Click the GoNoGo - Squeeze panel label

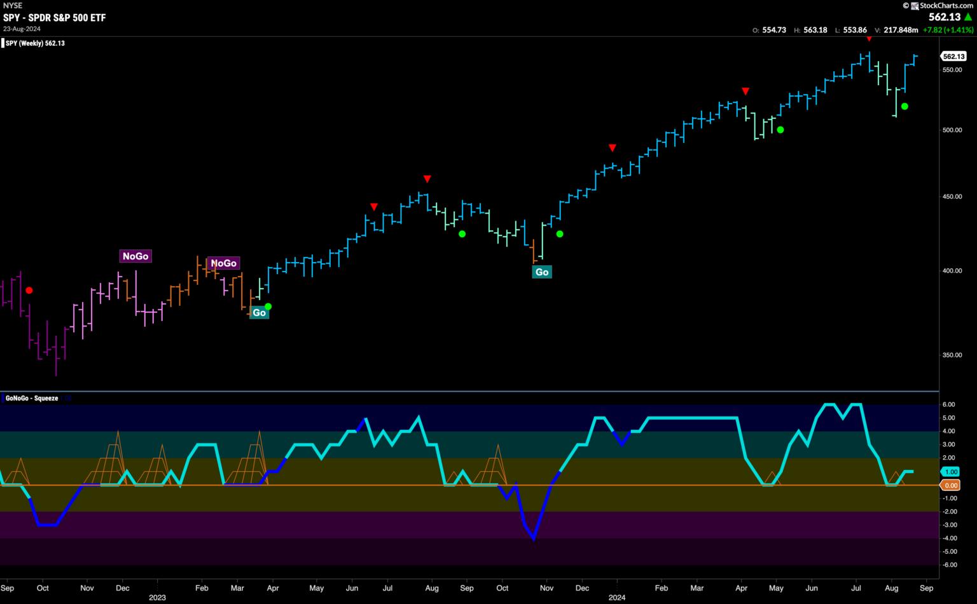(32, 399)
